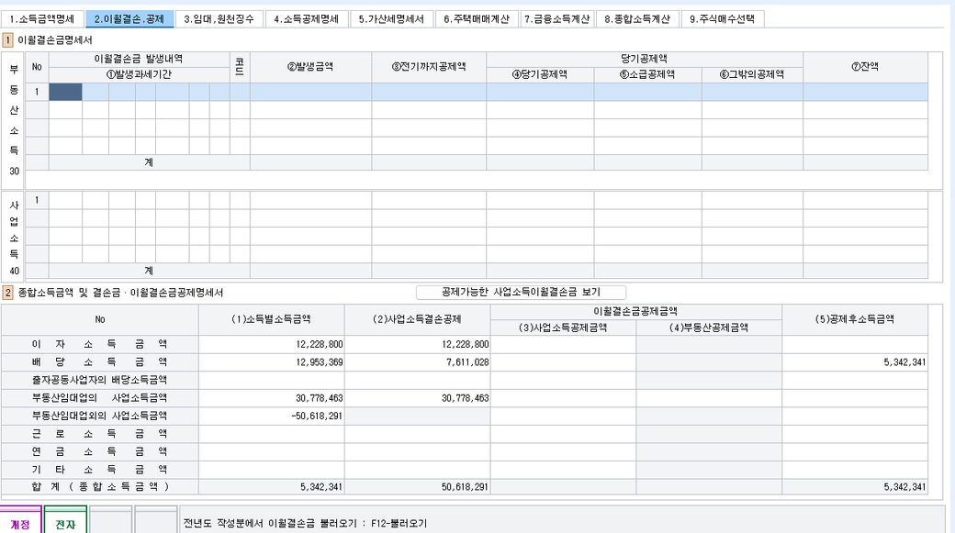Switch to the 3.임대,원천징수 tab
The width and height of the screenshot is (955, 533).
(219, 18)
